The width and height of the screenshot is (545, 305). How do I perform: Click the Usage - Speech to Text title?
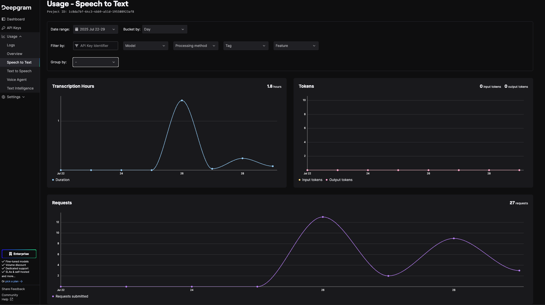tap(88, 4)
